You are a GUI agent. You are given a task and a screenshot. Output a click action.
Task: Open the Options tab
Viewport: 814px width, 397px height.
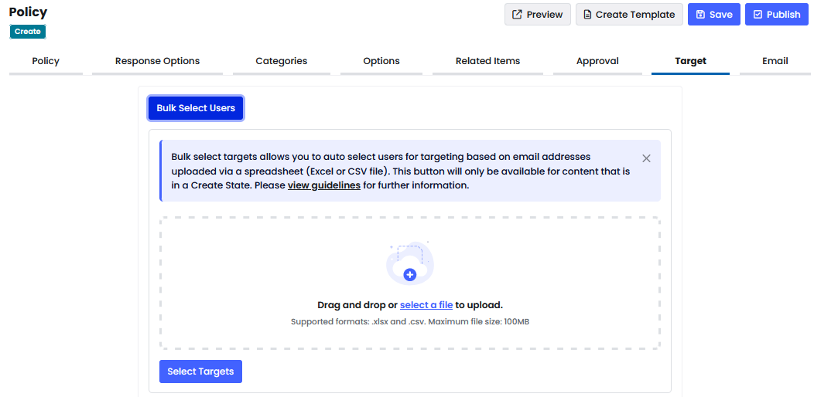point(381,61)
